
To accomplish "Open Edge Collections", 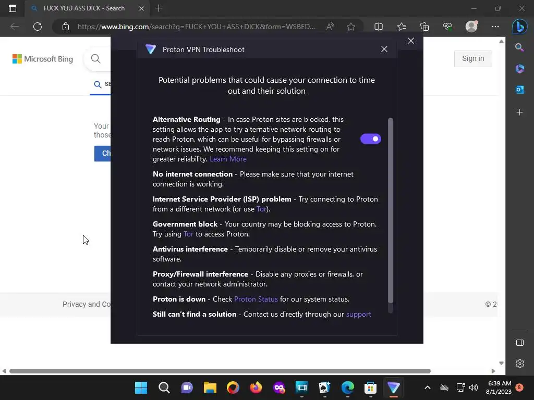I will (x=424, y=27).
